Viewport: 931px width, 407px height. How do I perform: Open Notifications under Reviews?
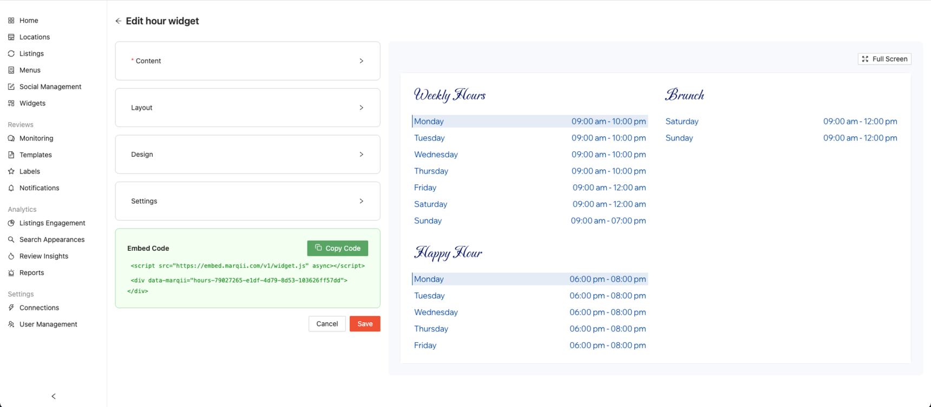40,188
